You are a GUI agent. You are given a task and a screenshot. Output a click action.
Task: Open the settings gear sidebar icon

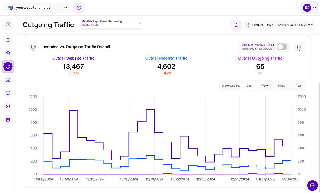(x=8, y=120)
